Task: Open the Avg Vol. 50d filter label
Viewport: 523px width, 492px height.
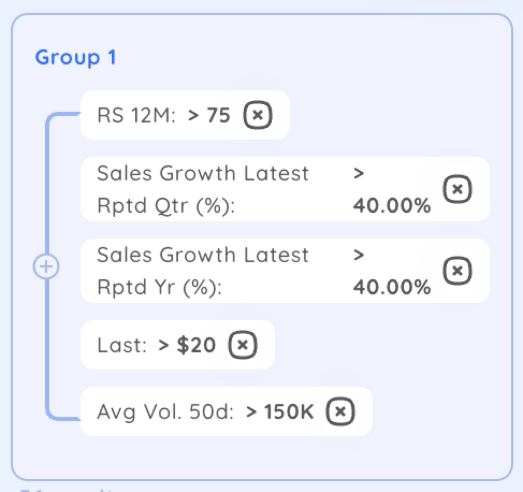Action: (x=165, y=413)
